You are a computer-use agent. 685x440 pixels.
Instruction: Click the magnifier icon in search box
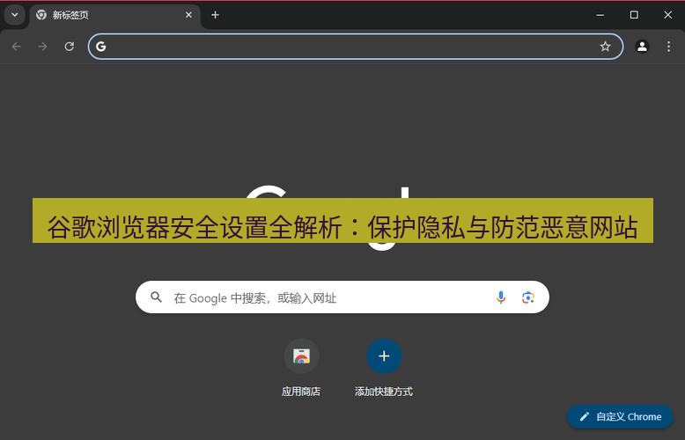pos(156,297)
